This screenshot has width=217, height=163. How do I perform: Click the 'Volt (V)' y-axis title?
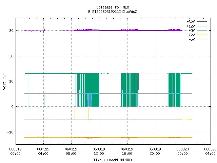pyautogui.click(x=4, y=82)
